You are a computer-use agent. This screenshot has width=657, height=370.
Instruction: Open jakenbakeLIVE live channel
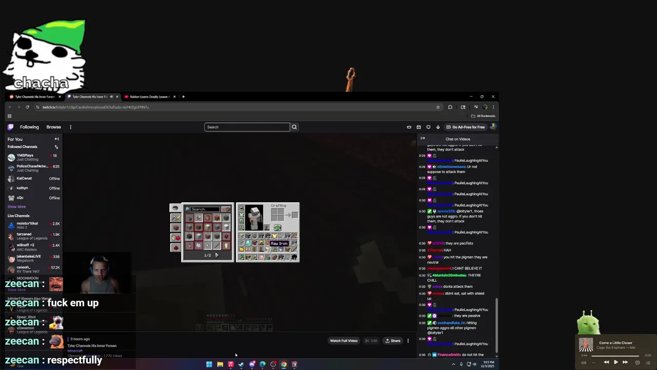34,258
